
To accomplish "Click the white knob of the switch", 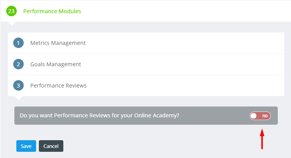I will point(254,116).
